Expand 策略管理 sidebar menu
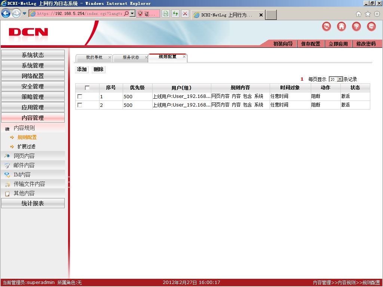 point(33,97)
